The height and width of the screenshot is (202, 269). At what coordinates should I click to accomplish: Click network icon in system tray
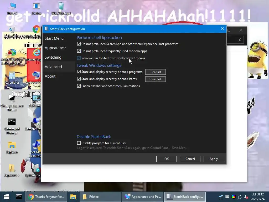point(221,197)
